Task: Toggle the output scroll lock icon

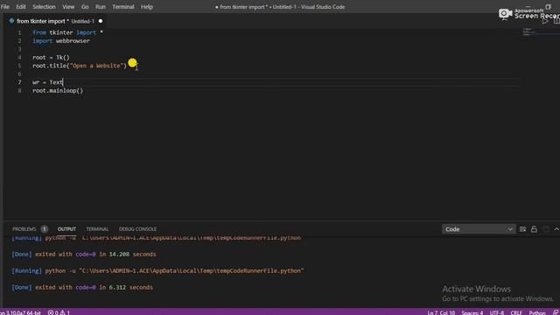Action: pyautogui.click(x=534, y=229)
